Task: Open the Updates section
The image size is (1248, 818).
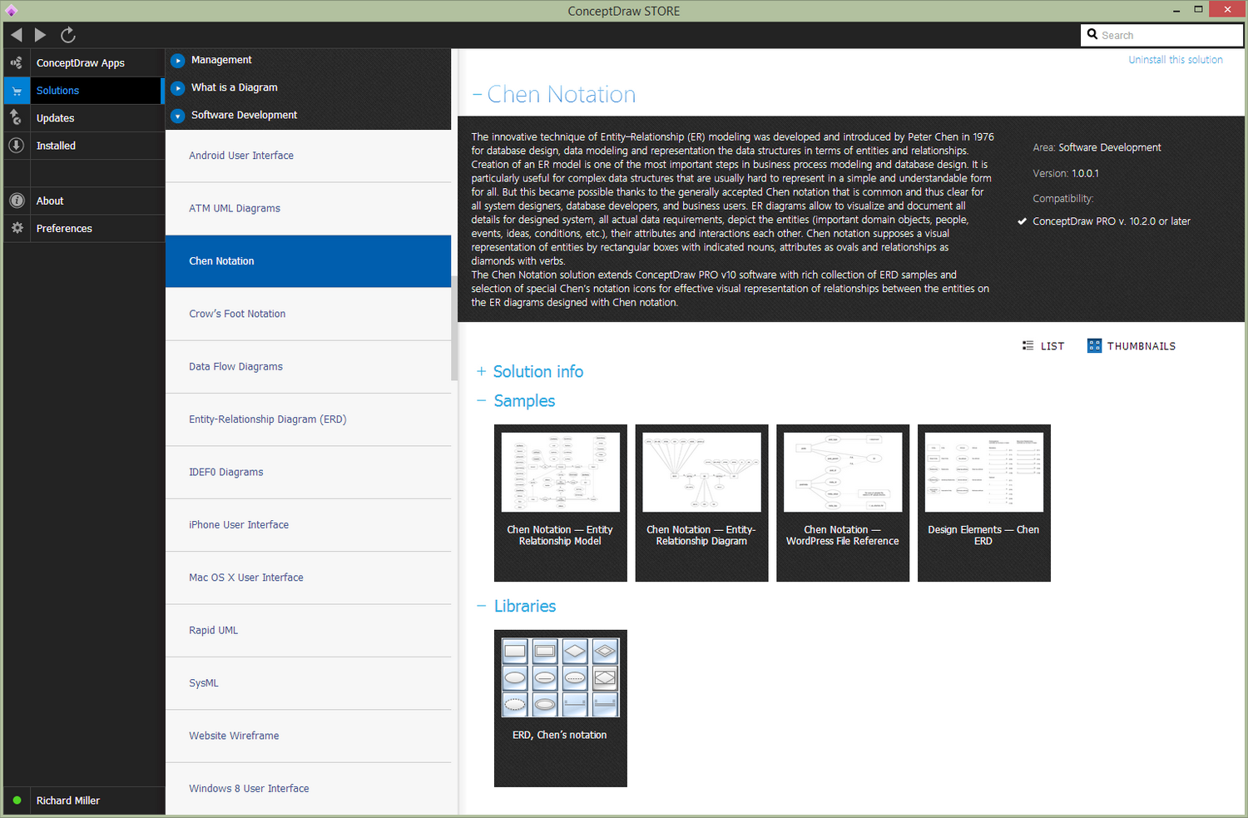Action: pyautogui.click(x=55, y=118)
